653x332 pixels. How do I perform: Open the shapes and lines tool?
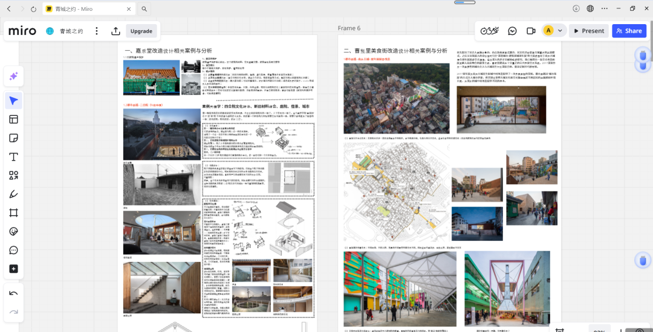13,176
